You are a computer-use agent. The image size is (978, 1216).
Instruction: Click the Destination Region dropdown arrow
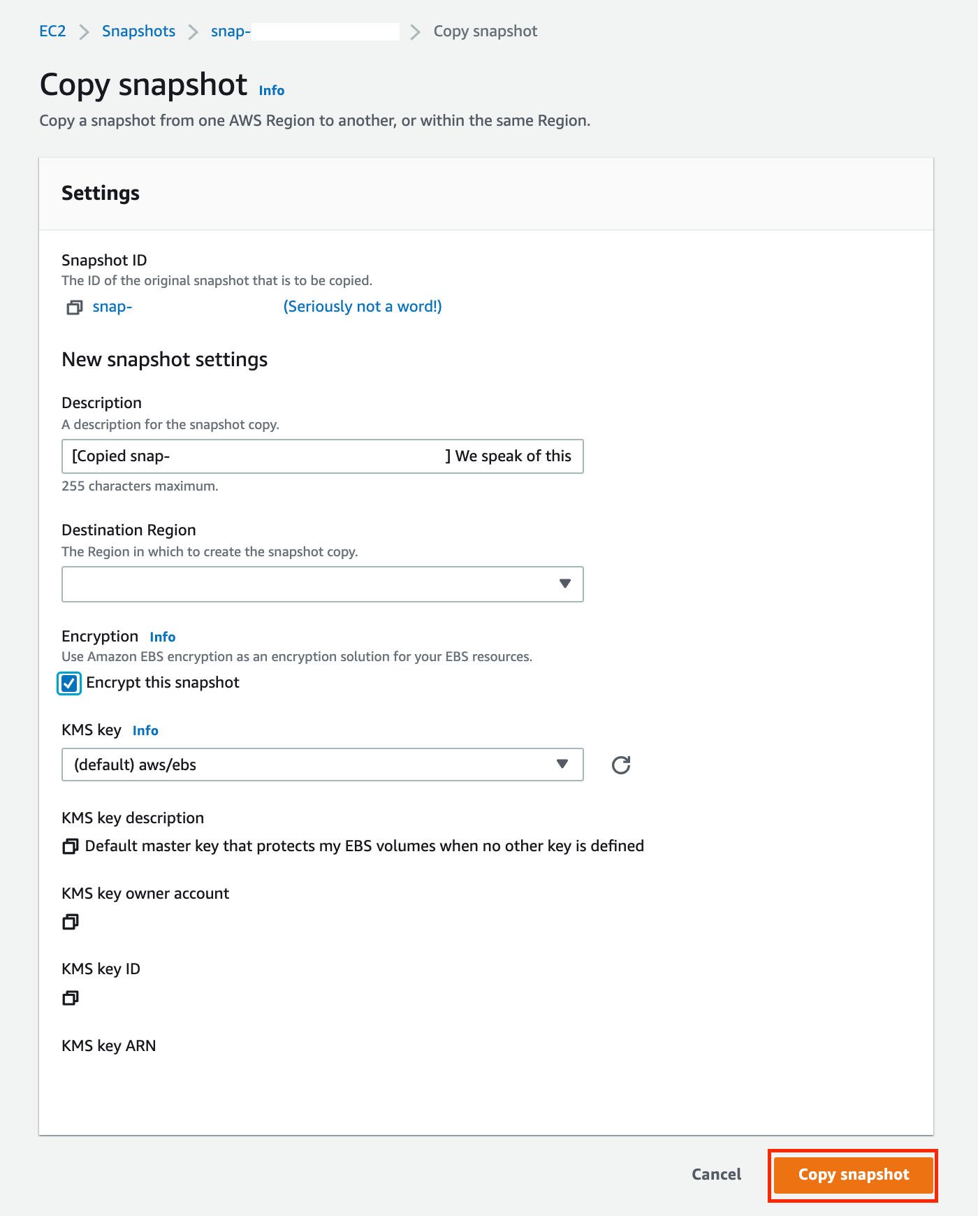tap(565, 584)
